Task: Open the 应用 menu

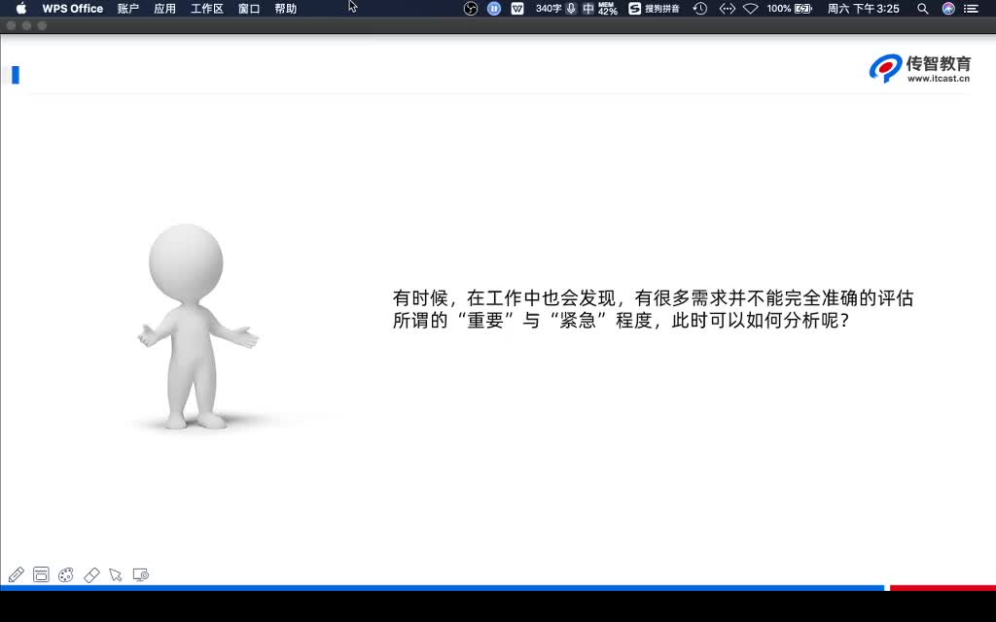Action: [x=164, y=8]
